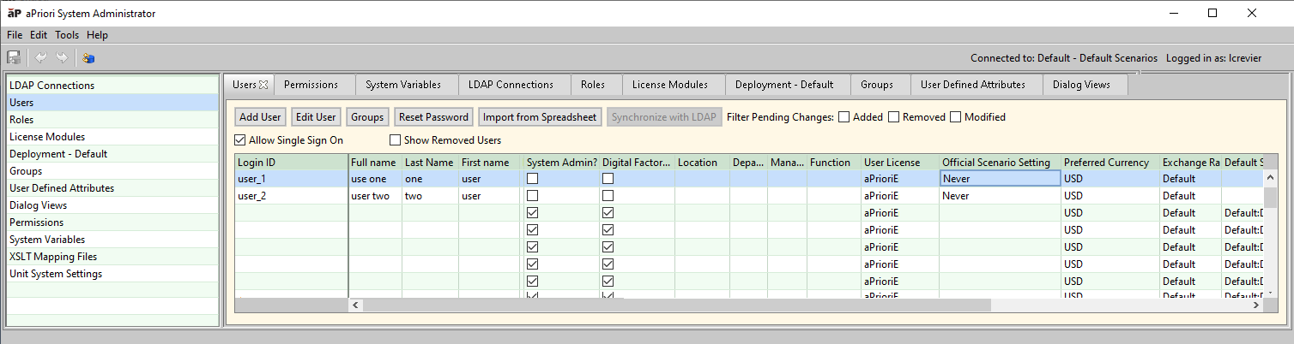
Task: Open the Help menu
Action: [97, 35]
